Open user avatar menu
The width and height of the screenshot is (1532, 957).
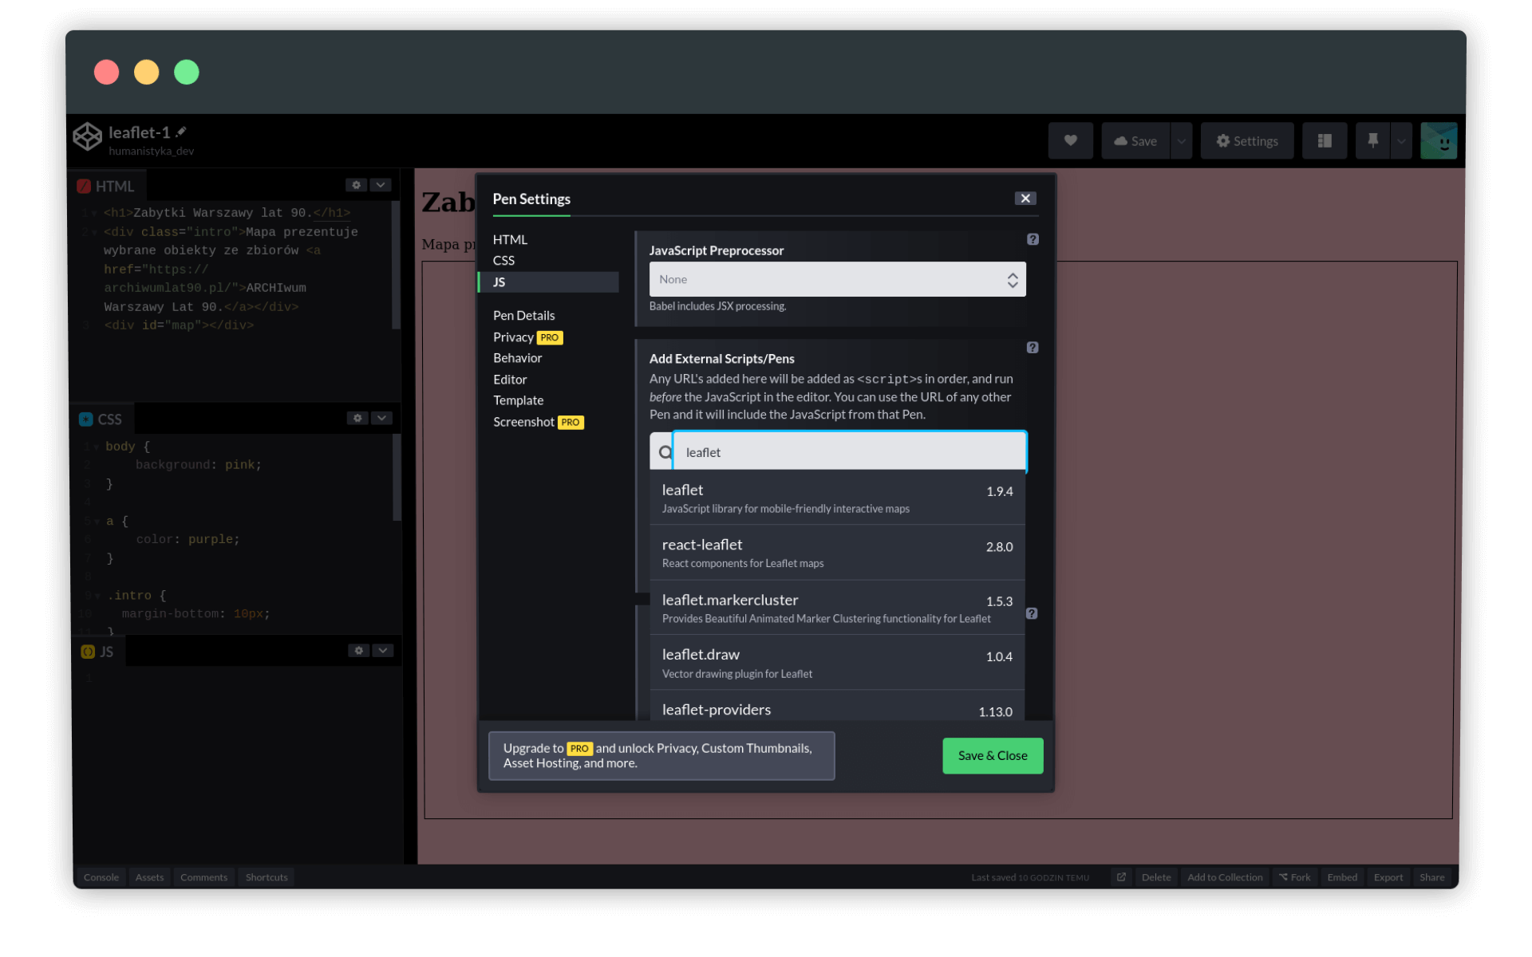tap(1439, 140)
